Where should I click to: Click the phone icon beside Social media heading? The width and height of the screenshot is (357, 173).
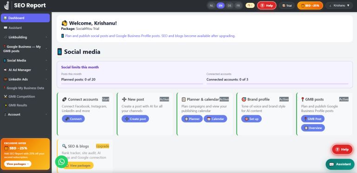tap(59, 52)
